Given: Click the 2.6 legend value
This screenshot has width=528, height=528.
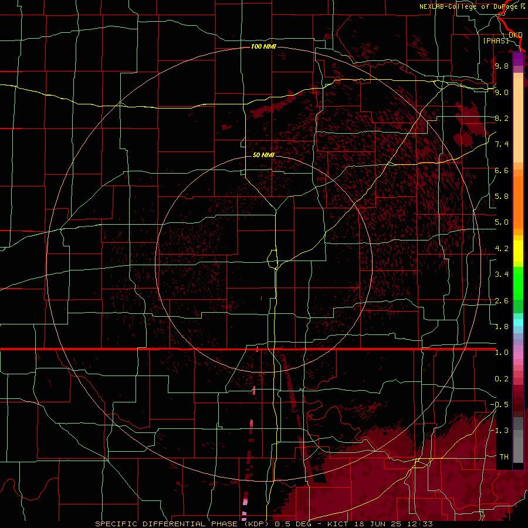Looking at the screenshot, I should coord(502,301).
